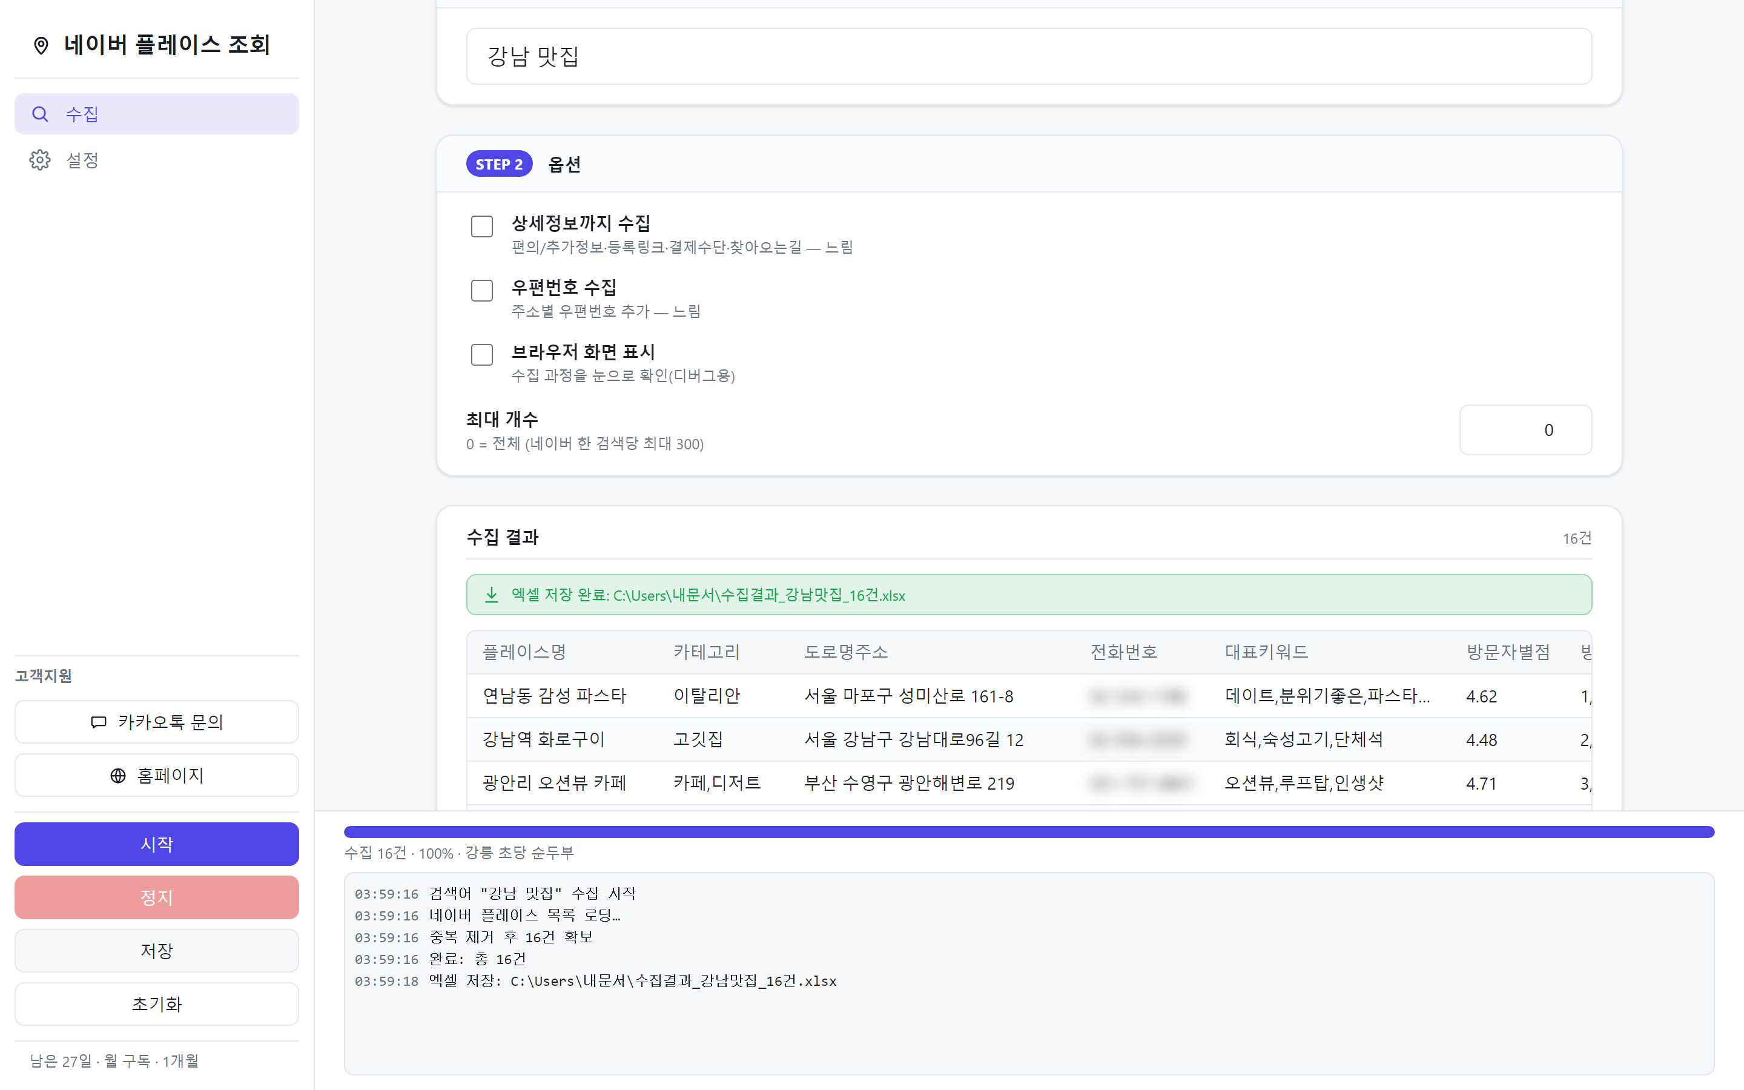
Task: Click the 전화번호 column header
Action: point(1125,652)
